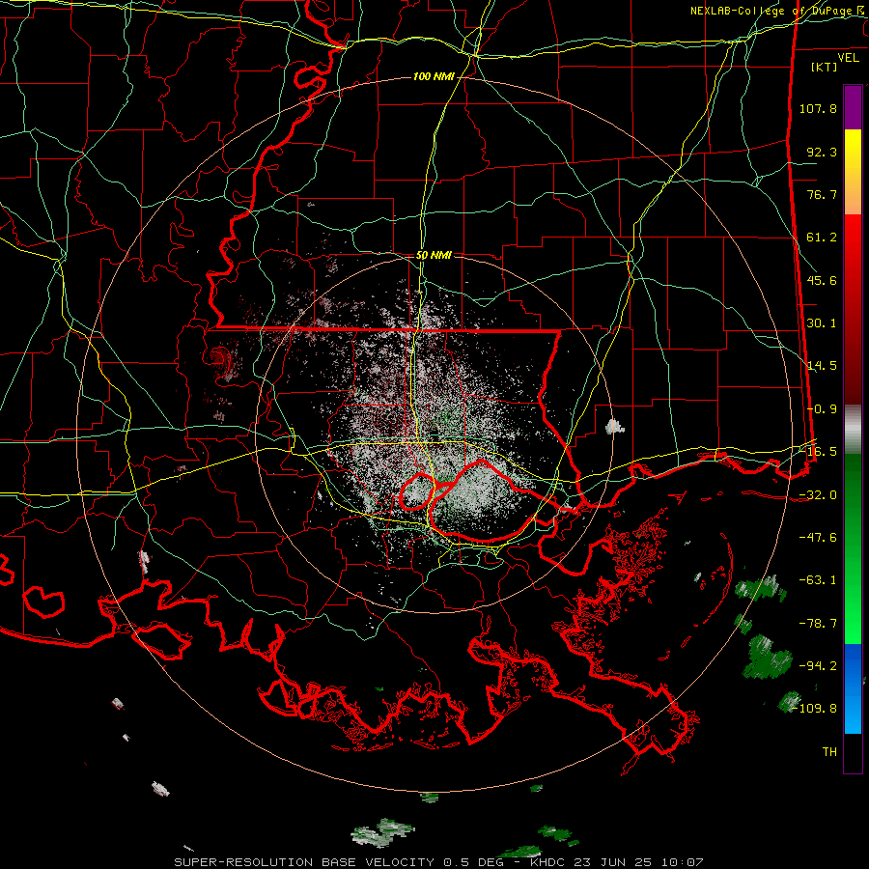The width and height of the screenshot is (869, 869).
Task: Select the -109.8 velocity scale value
Action: click(x=815, y=709)
